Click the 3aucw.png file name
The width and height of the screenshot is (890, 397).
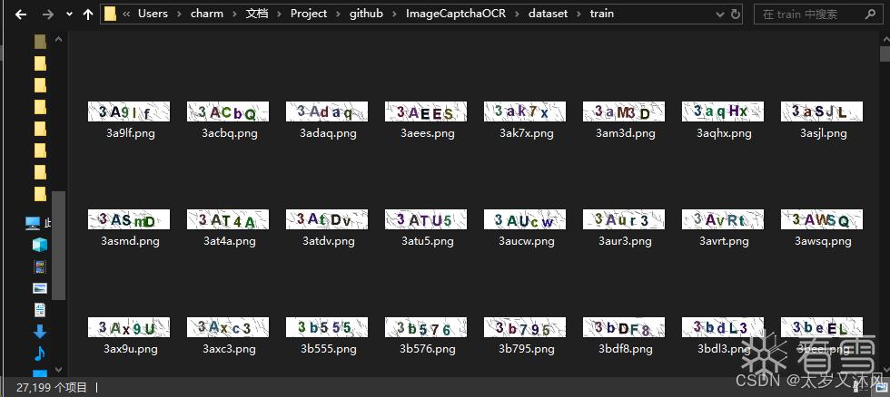[526, 241]
